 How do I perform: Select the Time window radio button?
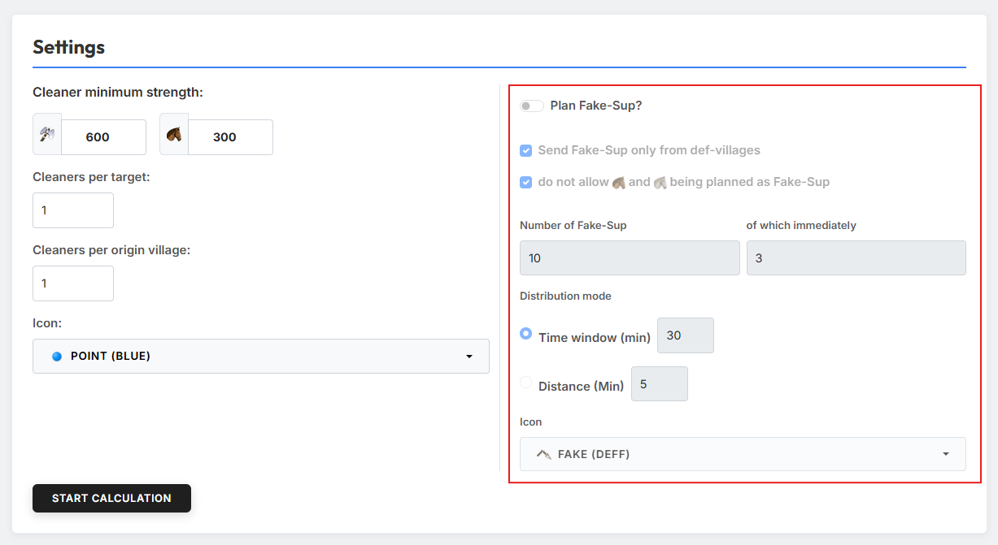pyautogui.click(x=526, y=334)
